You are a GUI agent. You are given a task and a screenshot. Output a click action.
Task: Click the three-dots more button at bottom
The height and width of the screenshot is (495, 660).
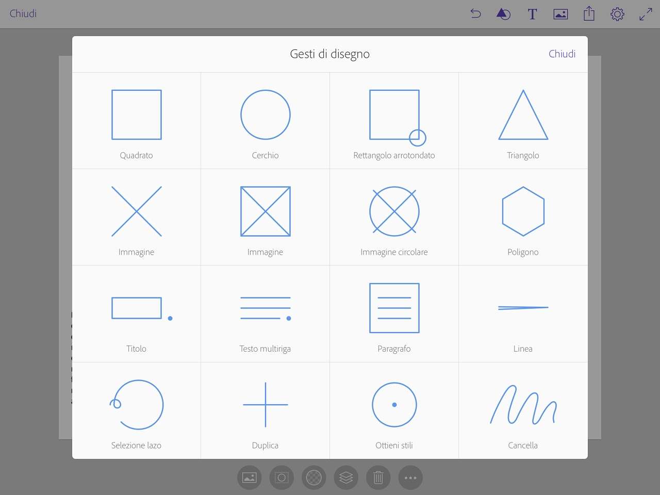point(410,478)
